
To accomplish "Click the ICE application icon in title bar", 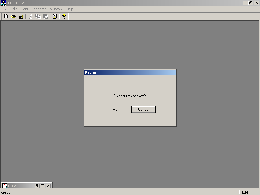I will (3, 3).
